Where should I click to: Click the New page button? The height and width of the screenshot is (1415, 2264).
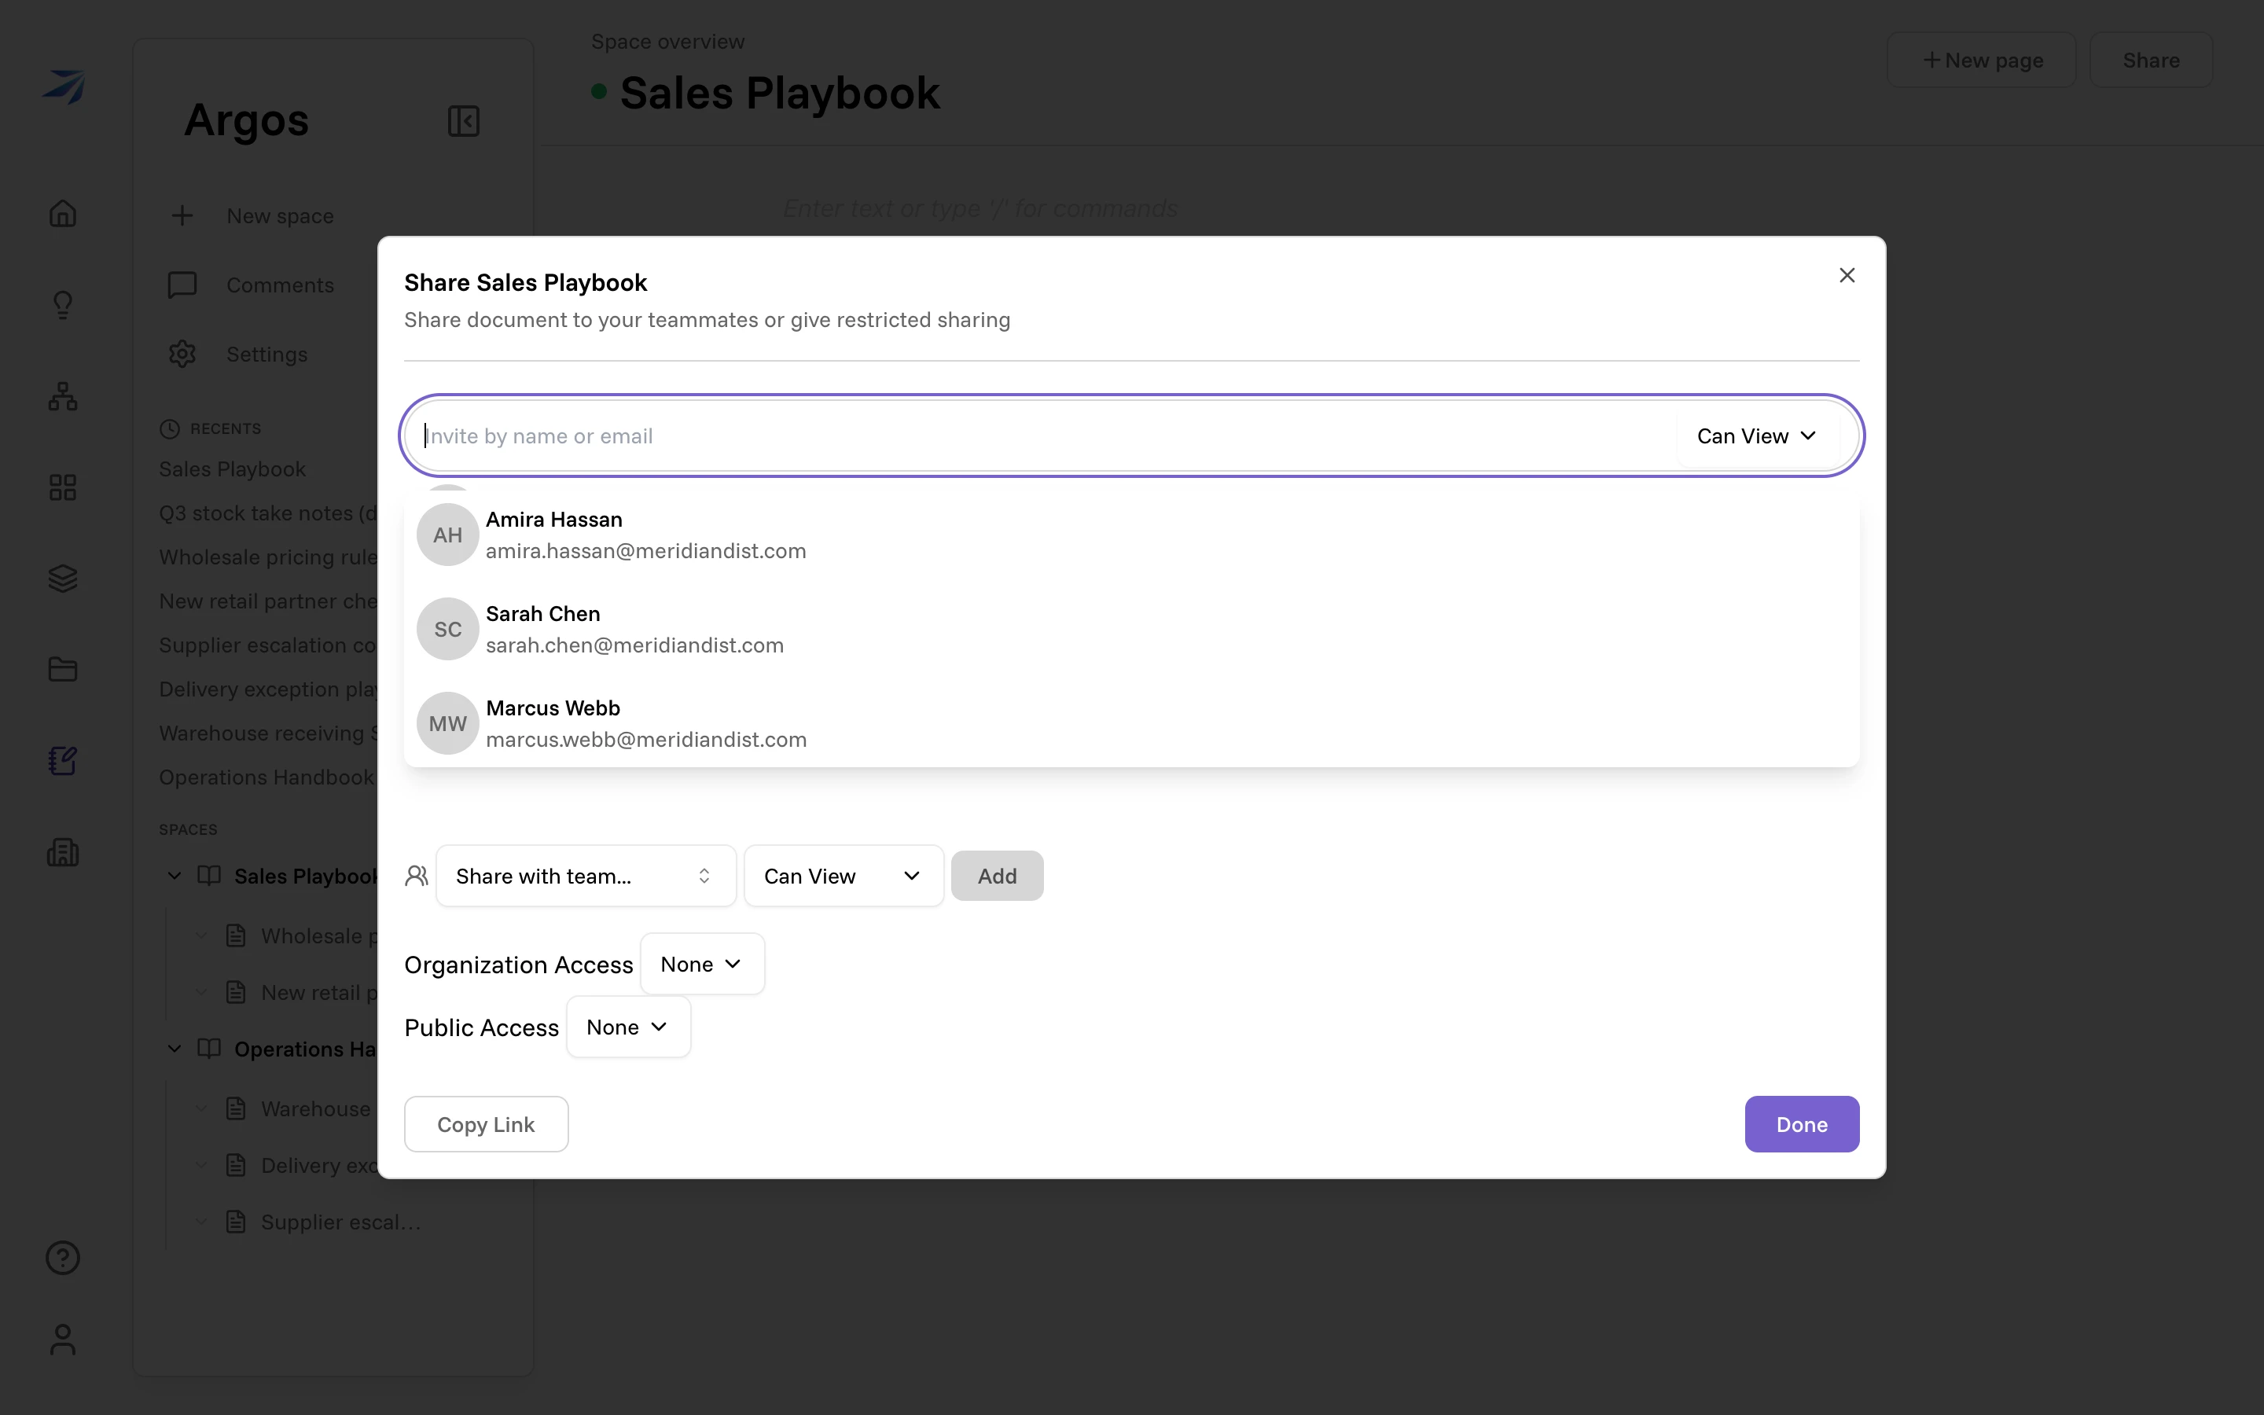(1982, 60)
